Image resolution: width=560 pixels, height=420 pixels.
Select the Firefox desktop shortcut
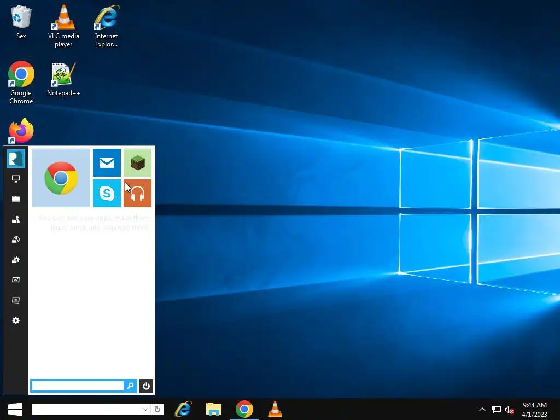pos(21,131)
